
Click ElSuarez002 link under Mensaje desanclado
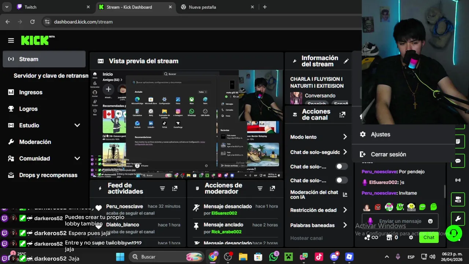[224, 213]
